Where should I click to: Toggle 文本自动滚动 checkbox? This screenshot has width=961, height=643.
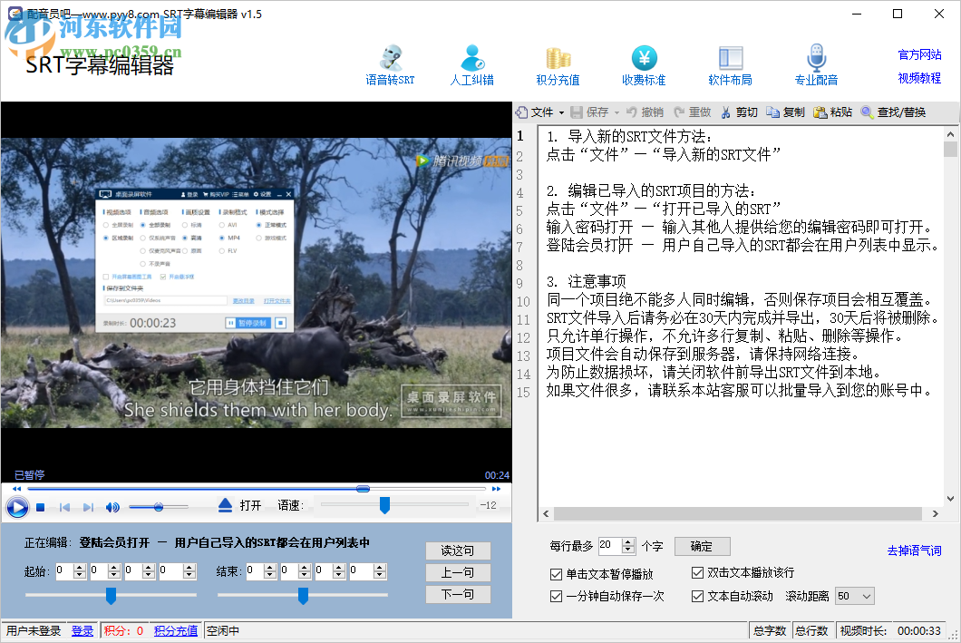click(697, 596)
